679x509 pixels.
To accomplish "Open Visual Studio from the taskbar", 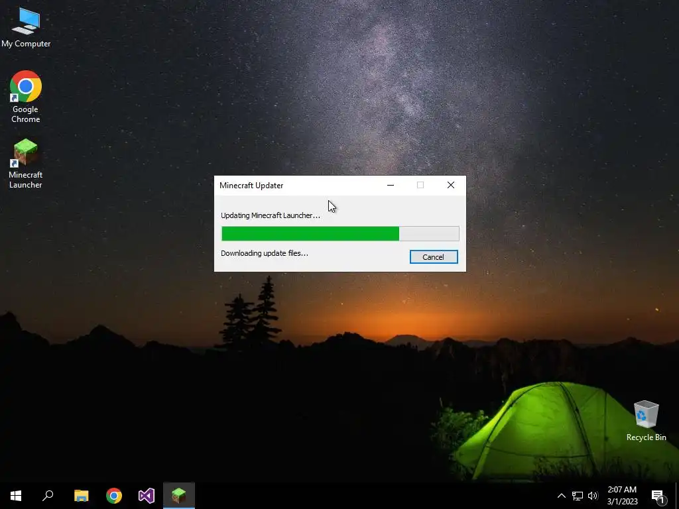I will pyautogui.click(x=147, y=496).
